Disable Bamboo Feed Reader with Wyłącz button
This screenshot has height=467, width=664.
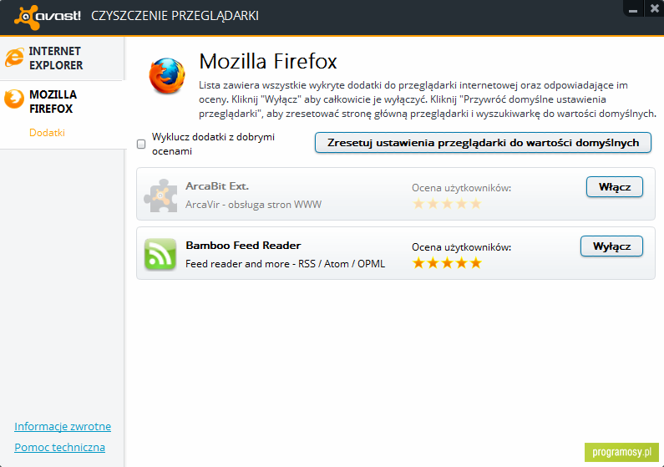[x=611, y=246]
